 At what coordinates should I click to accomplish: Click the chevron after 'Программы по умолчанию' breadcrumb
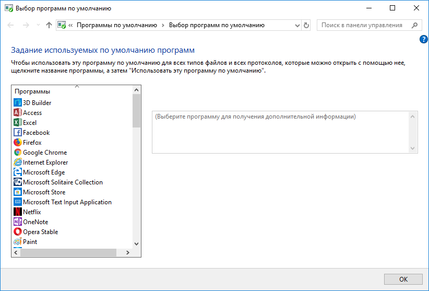[x=163, y=26]
